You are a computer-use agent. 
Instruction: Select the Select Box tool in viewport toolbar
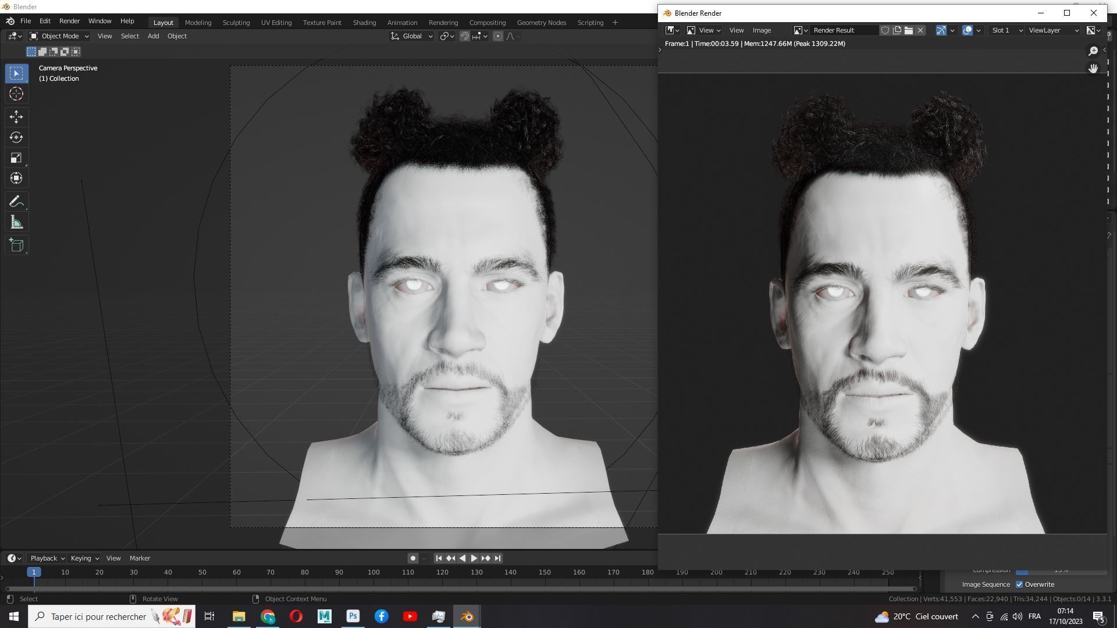tap(16, 73)
